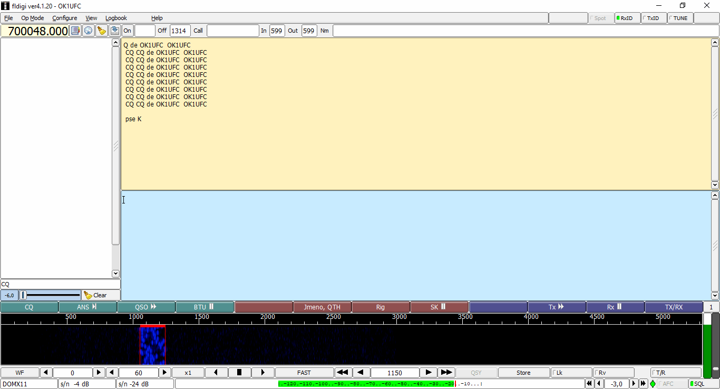The width and height of the screenshot is (720, 389).
Task: Clear the log fields with broom icon
Action: [102, 31]
